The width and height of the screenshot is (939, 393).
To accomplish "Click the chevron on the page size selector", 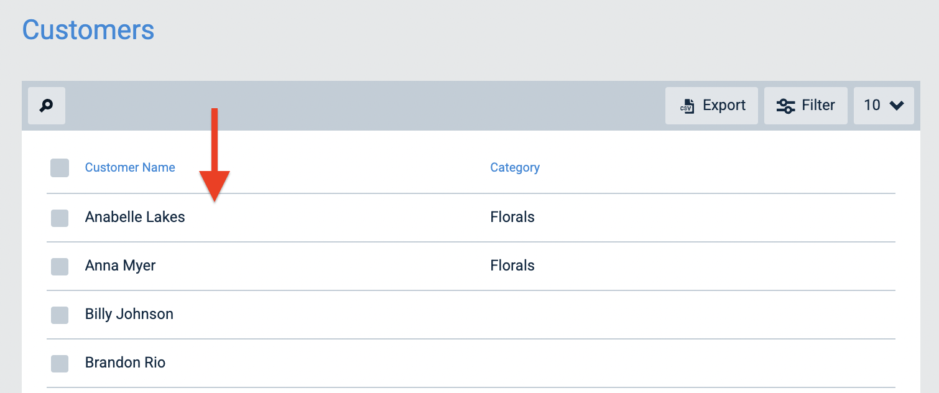I will [x=896, y=105].
